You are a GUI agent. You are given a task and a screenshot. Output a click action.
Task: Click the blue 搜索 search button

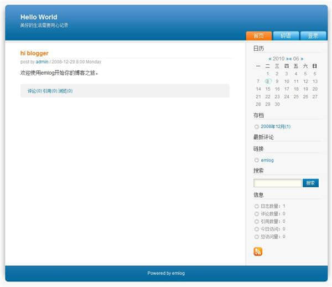tap(310, 183)
